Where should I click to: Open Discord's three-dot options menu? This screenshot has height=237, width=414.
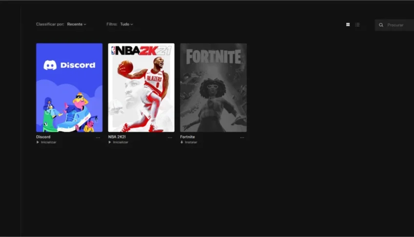(x=98, y=138)
